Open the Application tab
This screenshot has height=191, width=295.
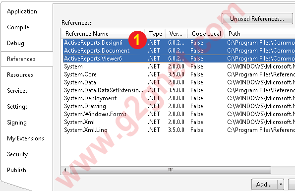pyautogui.click(x=22, y=11)
